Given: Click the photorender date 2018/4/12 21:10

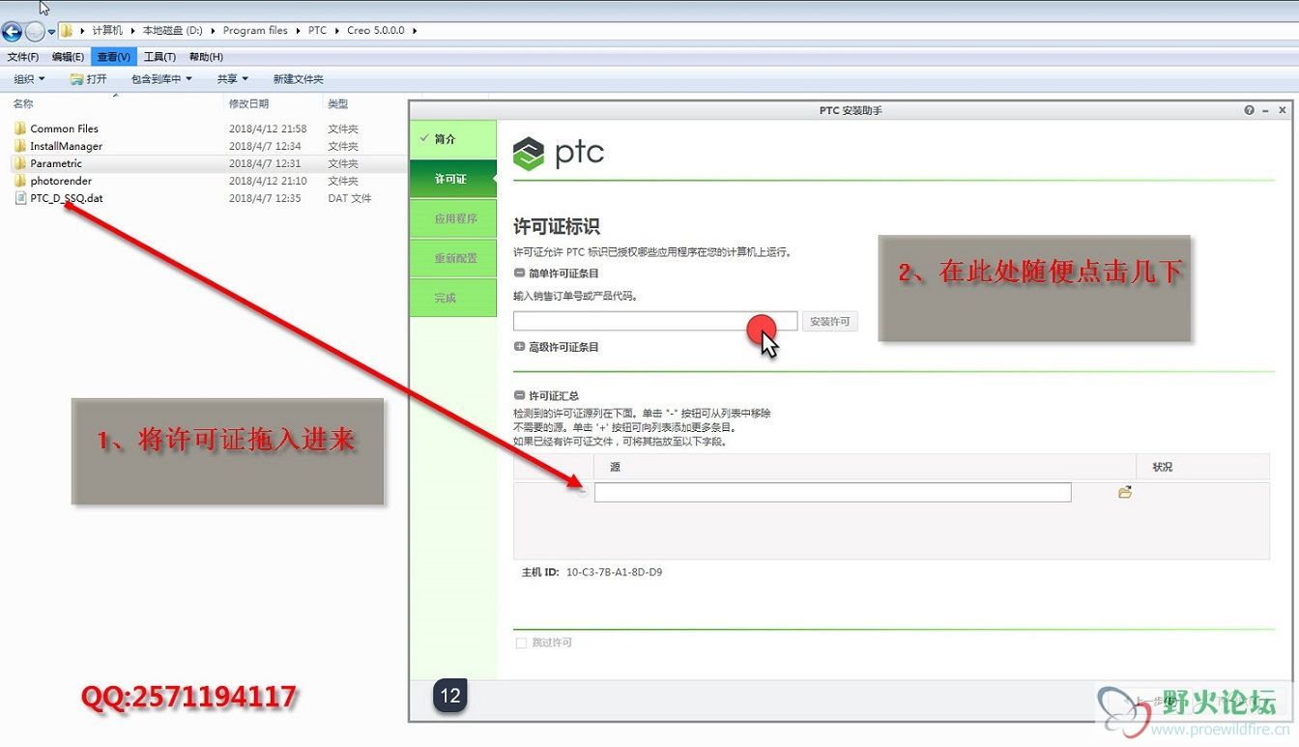Looking at the screenshot, I should pyautogui.click(x=268, y=181).
